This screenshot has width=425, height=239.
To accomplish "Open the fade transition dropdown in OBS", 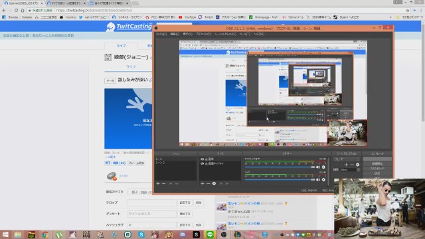I will (347, 159).
